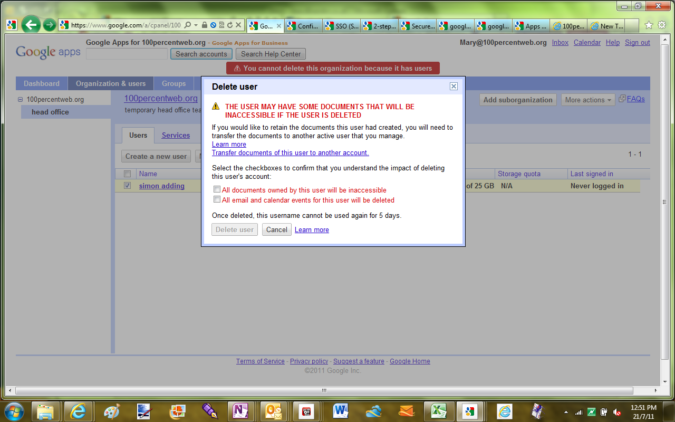Click the Sign out link
This screenshot has width=675, height=422.
tap(638, 43)
